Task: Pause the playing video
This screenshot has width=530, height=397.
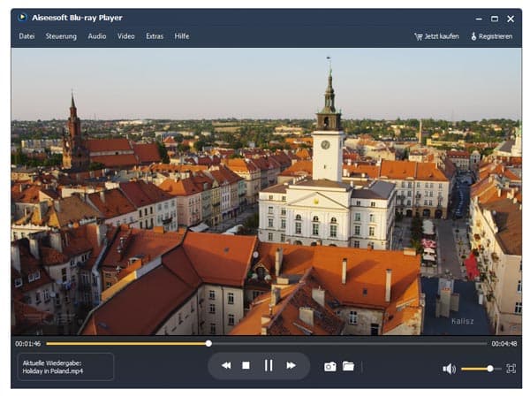Action: coord(269,365)
